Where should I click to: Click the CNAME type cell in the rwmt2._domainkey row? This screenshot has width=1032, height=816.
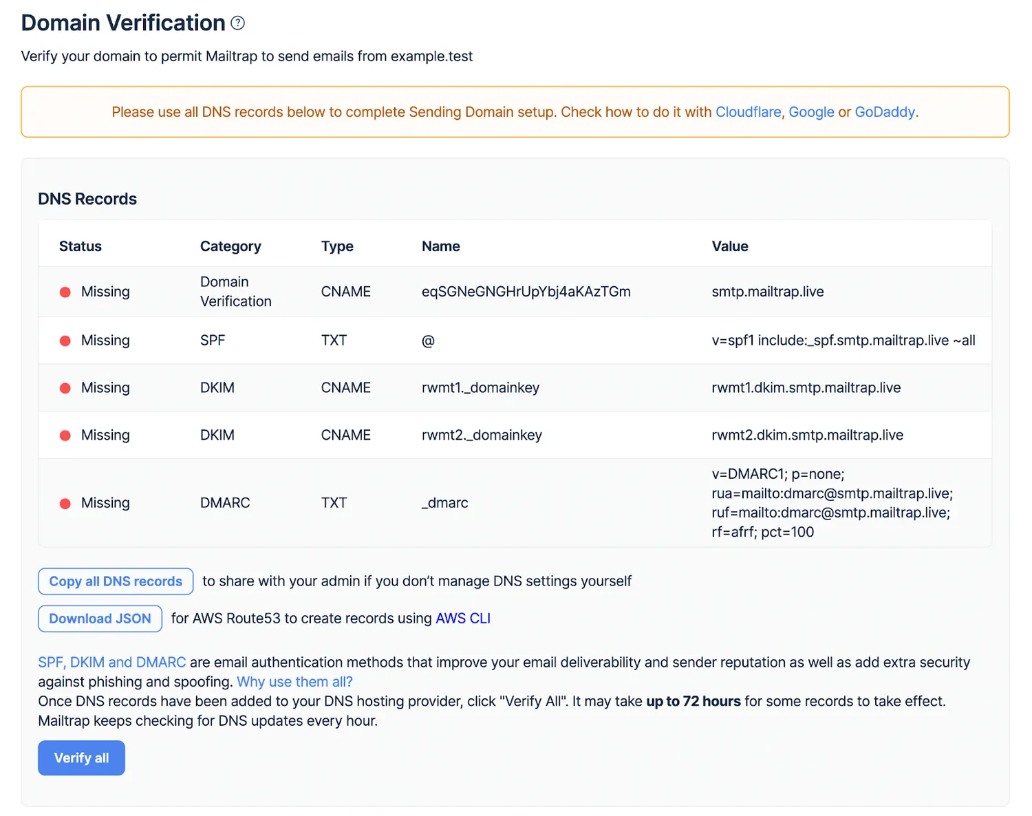[x=346, y=436]
